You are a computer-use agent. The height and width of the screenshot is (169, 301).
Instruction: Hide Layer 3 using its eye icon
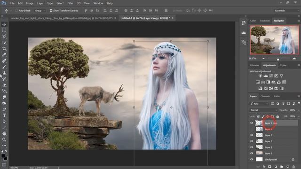tap(252, 135)
